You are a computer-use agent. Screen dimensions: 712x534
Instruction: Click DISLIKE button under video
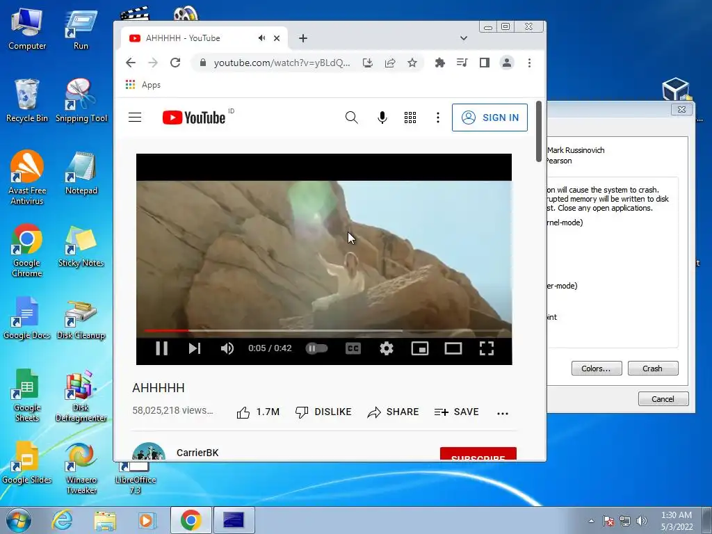coord(323,412)
